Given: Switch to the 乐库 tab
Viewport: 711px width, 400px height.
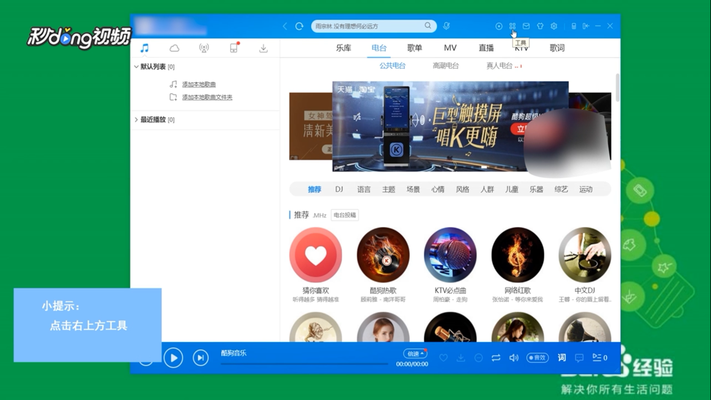Looking at the screenshot, I should tap(343, 48).
